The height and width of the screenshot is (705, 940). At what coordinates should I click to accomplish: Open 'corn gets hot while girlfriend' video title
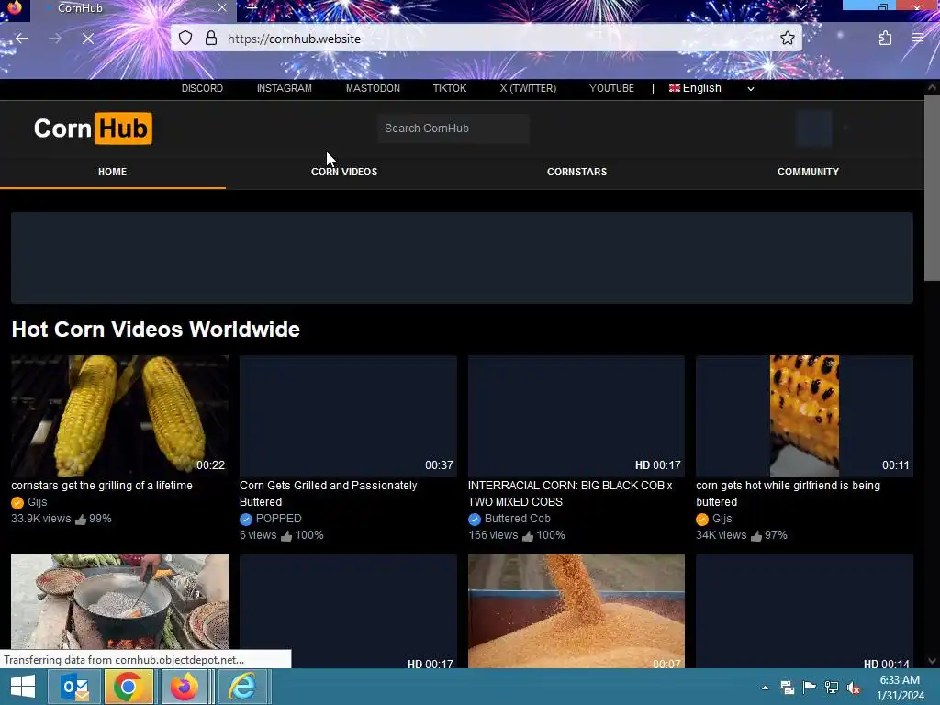(789, 493)
